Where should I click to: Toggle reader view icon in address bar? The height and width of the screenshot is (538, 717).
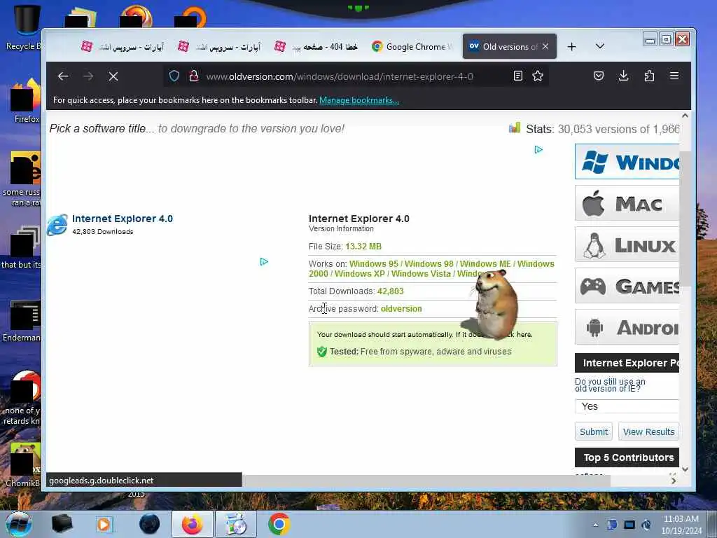click(517, 76)
